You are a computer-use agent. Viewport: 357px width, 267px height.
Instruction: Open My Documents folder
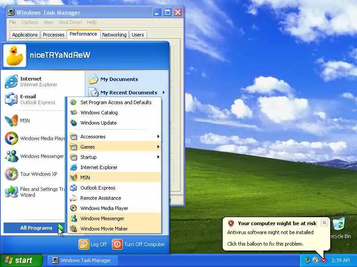113,79
